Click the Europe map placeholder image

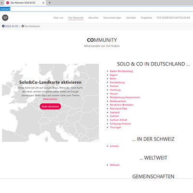click(x=50, y=103)
